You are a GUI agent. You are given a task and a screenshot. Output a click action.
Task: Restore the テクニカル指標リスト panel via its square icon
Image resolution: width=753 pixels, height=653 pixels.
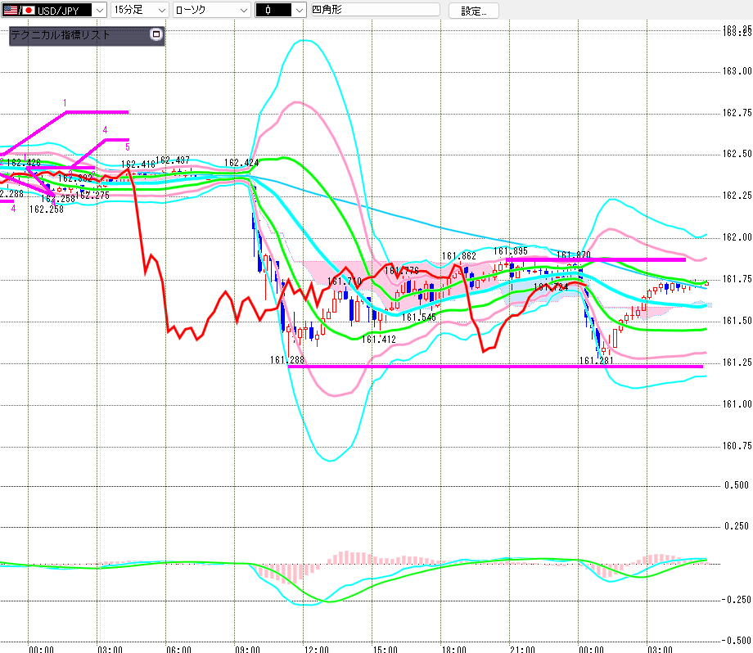tap(156, 34)
